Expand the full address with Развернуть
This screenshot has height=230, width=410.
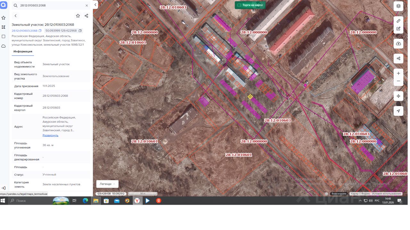click(x=51, y=135)
